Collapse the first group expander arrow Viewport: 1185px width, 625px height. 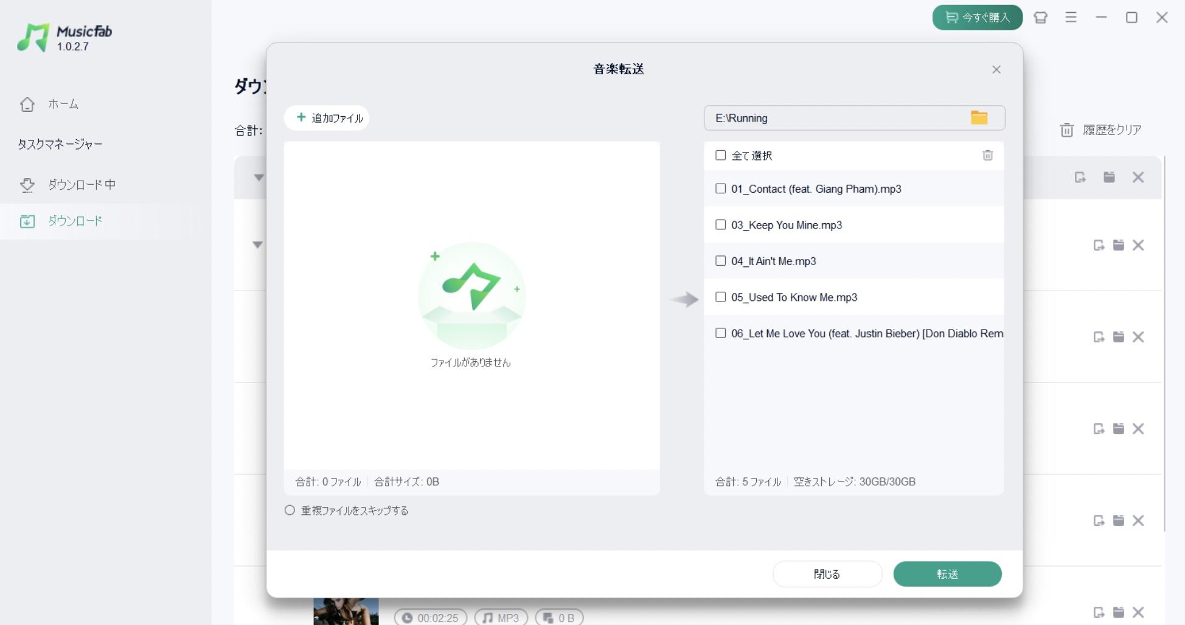tap(259, 178)
